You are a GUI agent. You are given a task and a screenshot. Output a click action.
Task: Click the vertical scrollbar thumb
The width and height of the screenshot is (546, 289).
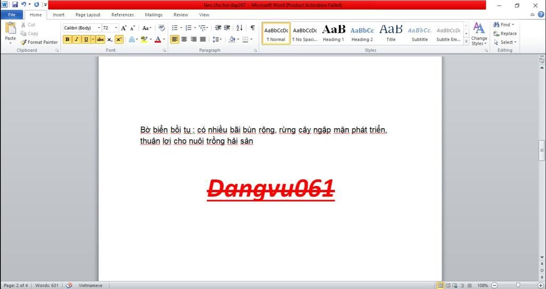542,150
